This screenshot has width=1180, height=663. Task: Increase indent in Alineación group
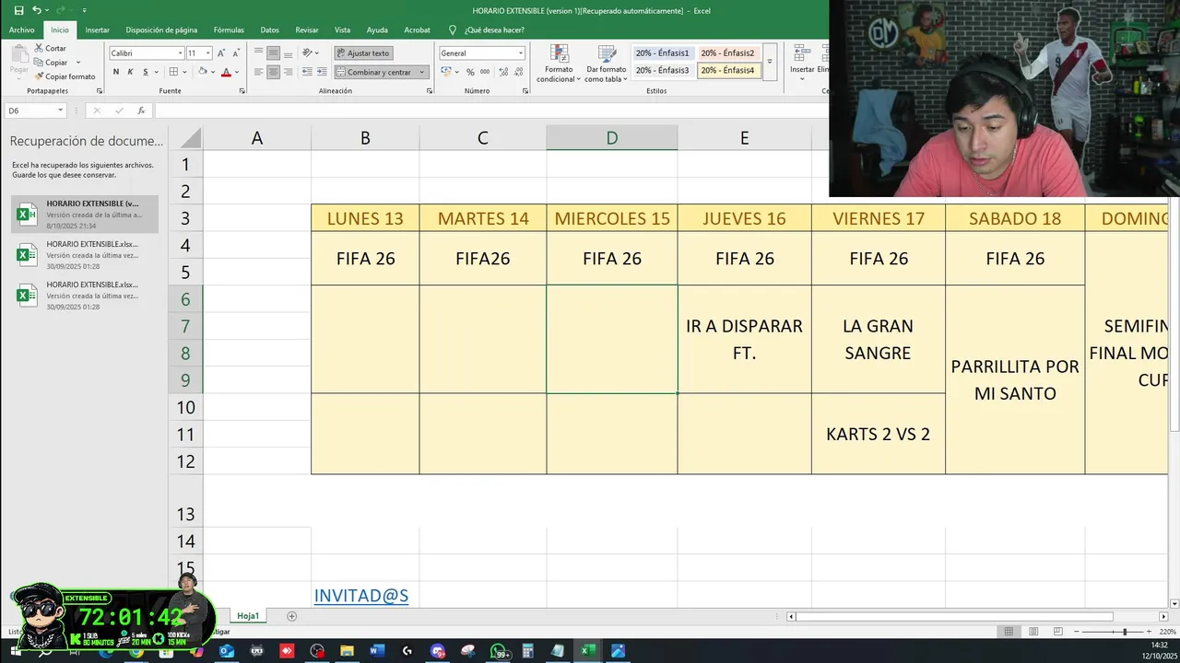click(x=324, y=72)
